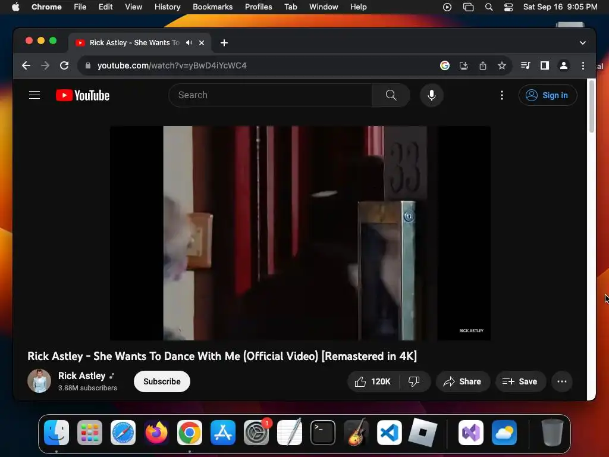
Task: Expand the tab search chevron
Action: tap(583, 43)
